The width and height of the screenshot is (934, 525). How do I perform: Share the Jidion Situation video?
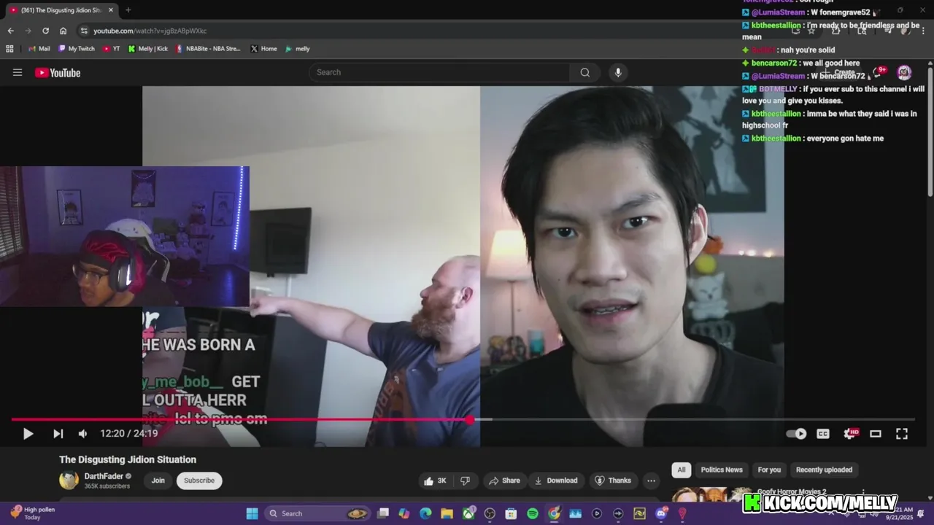pos(504,481)
